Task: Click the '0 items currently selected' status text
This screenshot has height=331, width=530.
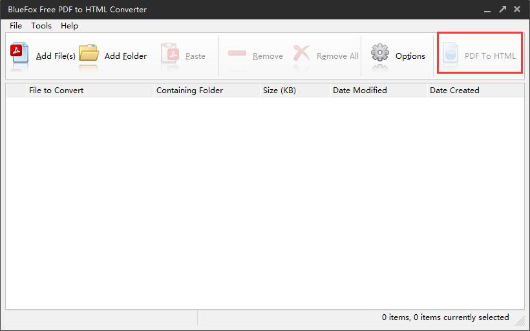Action: (x=461, y=317)
